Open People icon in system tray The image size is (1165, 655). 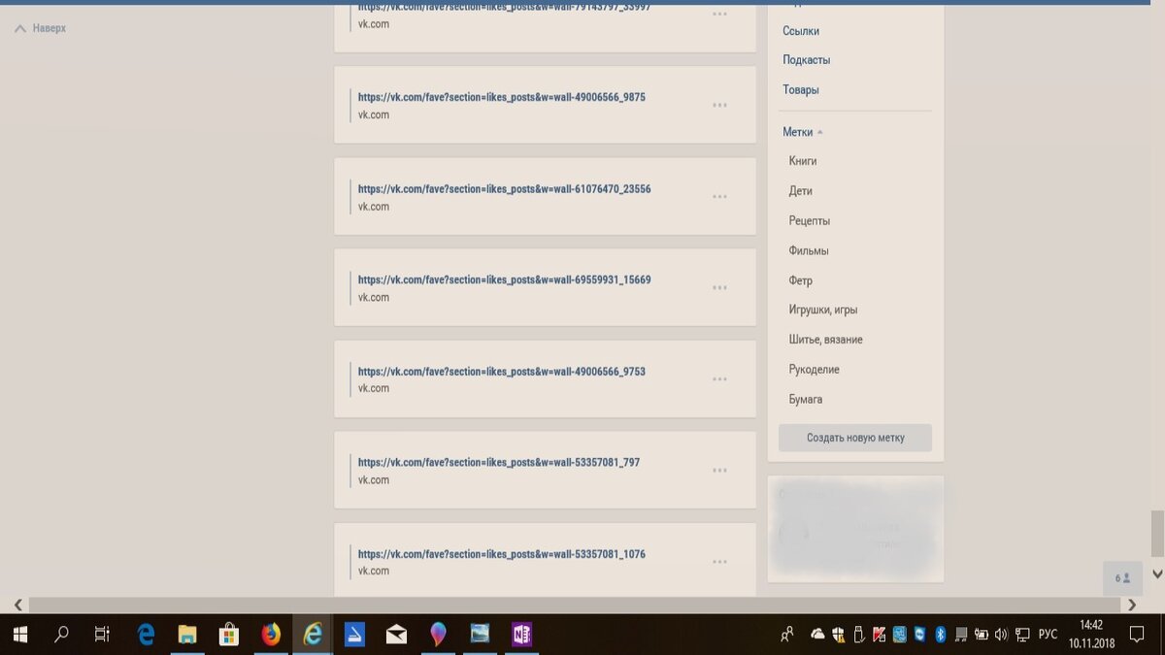[x=787, y=635]
